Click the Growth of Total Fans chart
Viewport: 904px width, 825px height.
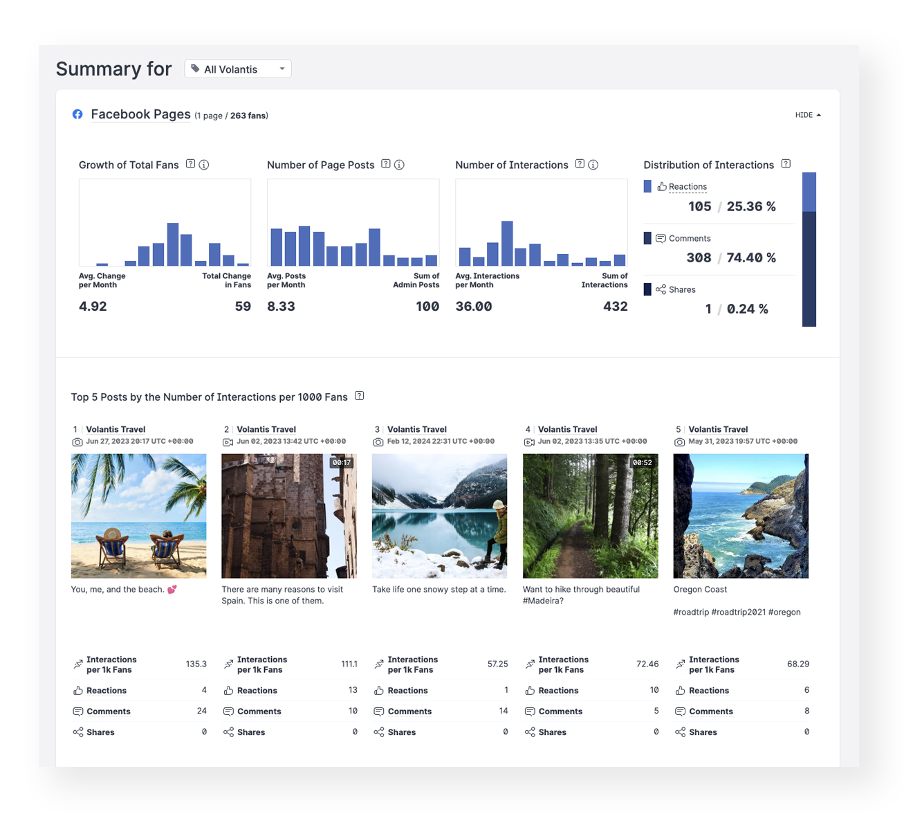click(165, 222)
